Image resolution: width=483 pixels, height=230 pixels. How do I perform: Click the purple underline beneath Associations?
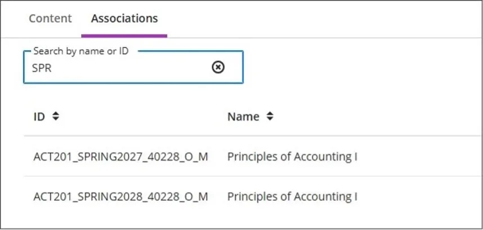(124, 36)
